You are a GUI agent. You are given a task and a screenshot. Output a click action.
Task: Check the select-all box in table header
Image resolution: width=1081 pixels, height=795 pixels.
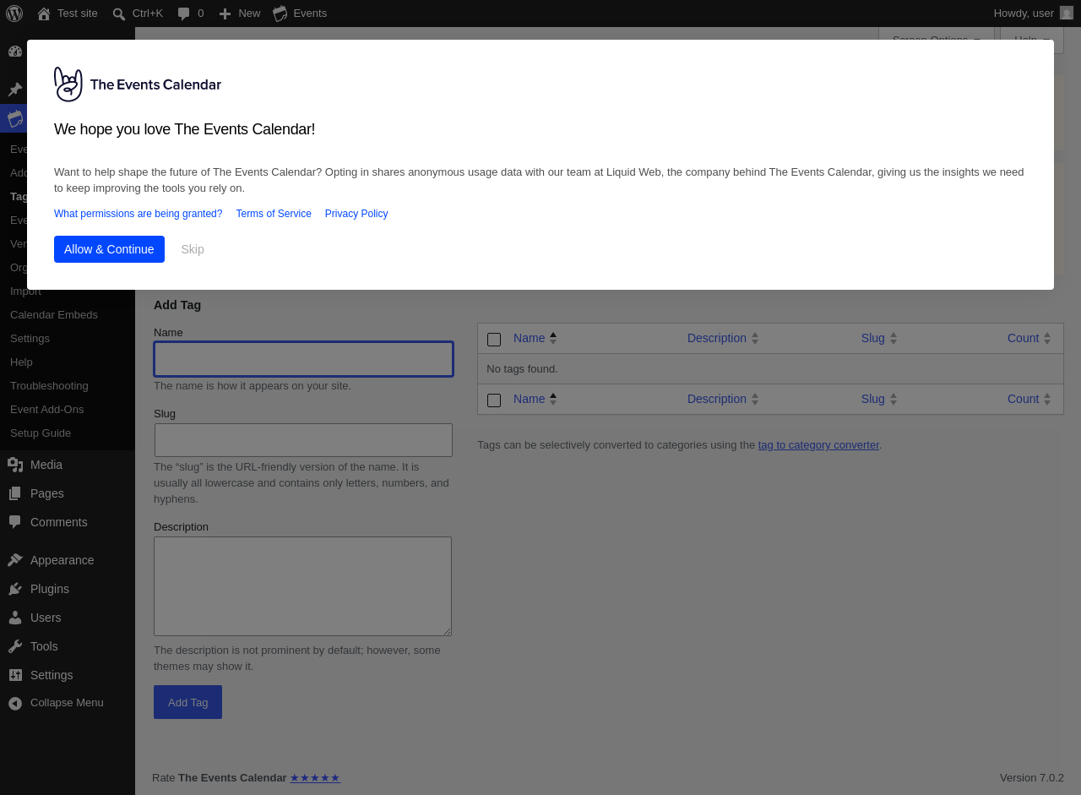click(x=494, y=340)
